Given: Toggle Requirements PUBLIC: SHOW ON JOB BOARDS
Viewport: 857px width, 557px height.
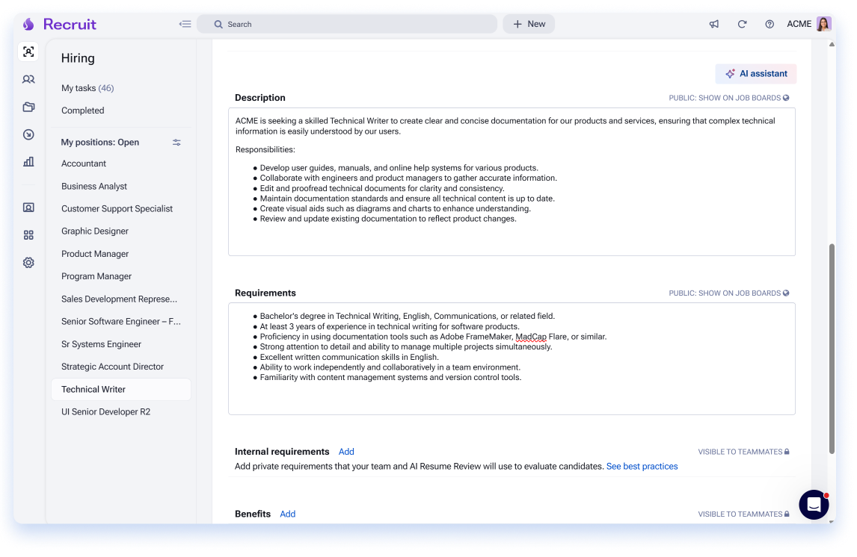Looking at the screenshot, I should click(728, 293).
